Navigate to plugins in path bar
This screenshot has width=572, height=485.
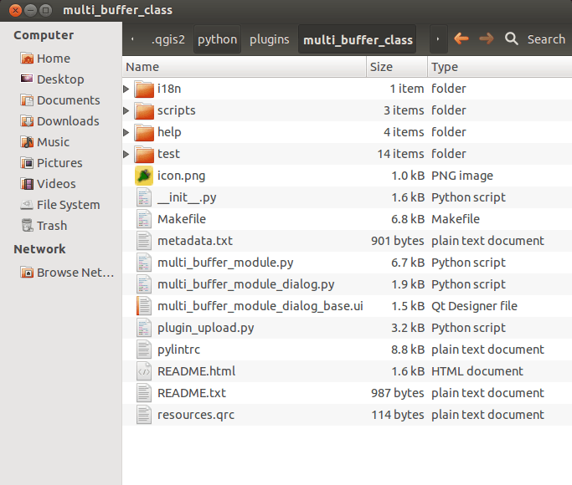[x=269, y=39]
